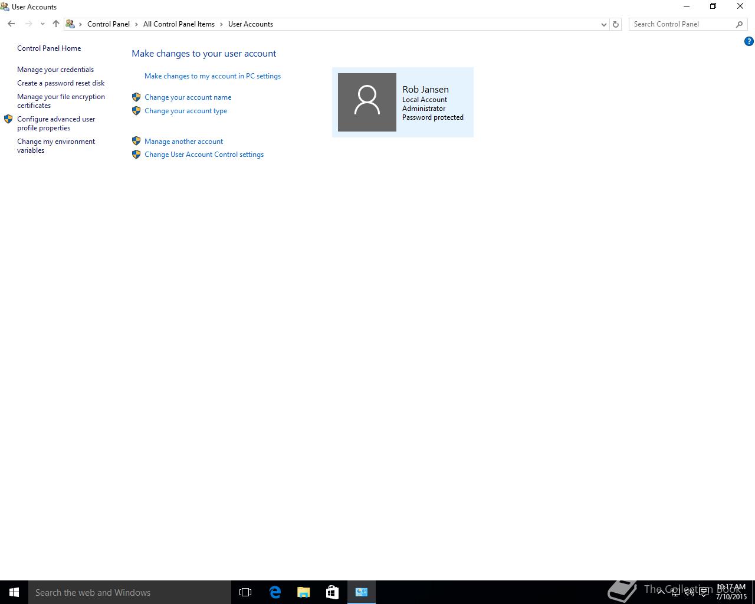Select User Accounts breadcrumb segment
This screenshot has width=755, height=604.
251,24
